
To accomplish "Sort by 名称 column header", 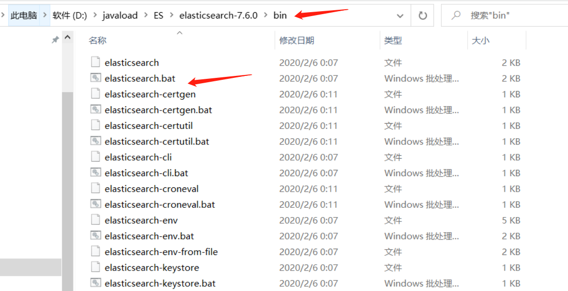I will pos(97,40).
